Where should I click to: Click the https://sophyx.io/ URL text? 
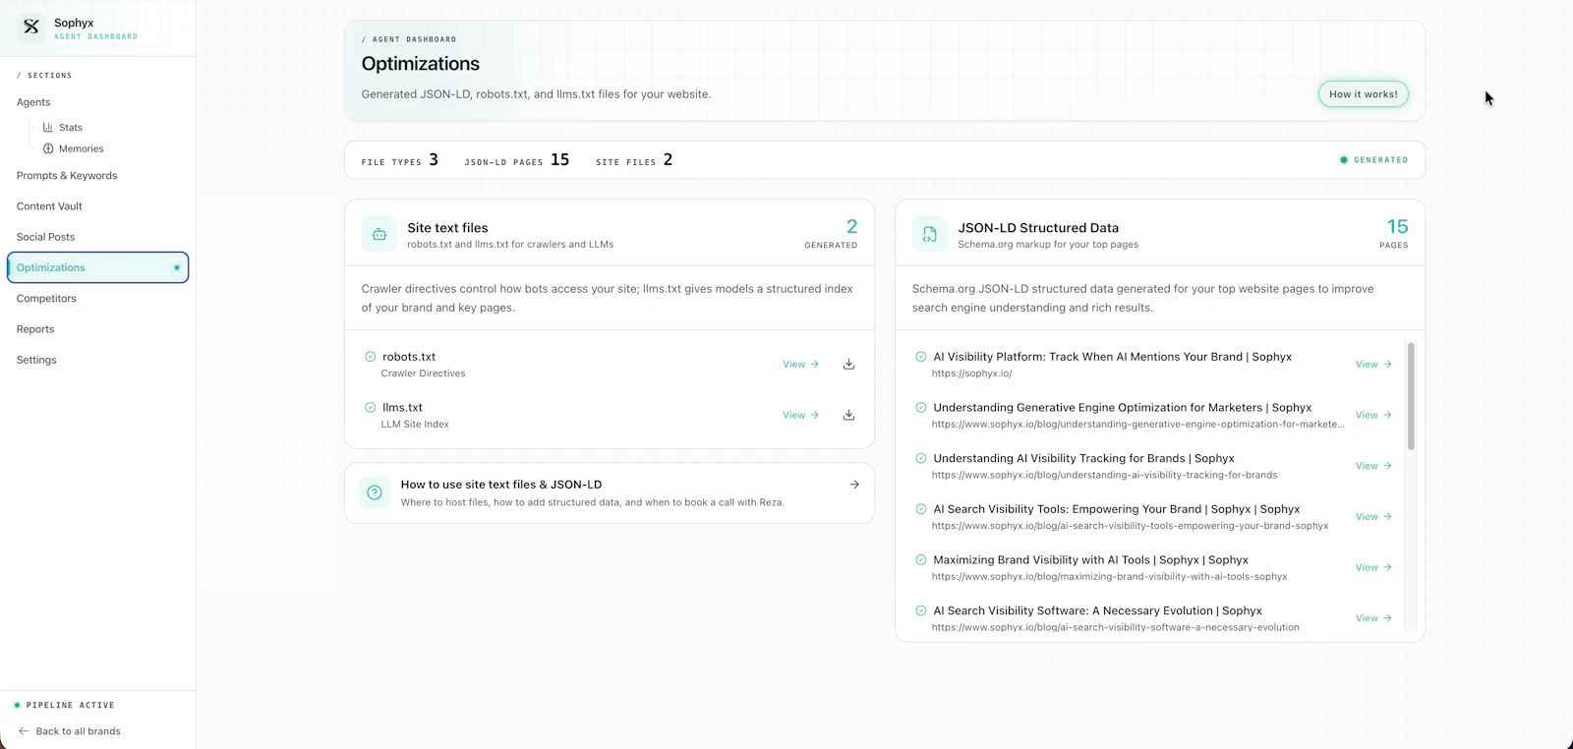click(x=972, y=374)
